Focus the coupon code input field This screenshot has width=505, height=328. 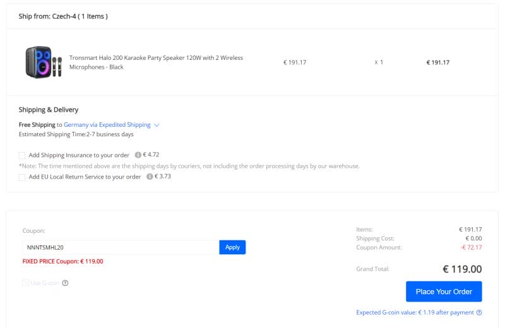click(120, 247)
